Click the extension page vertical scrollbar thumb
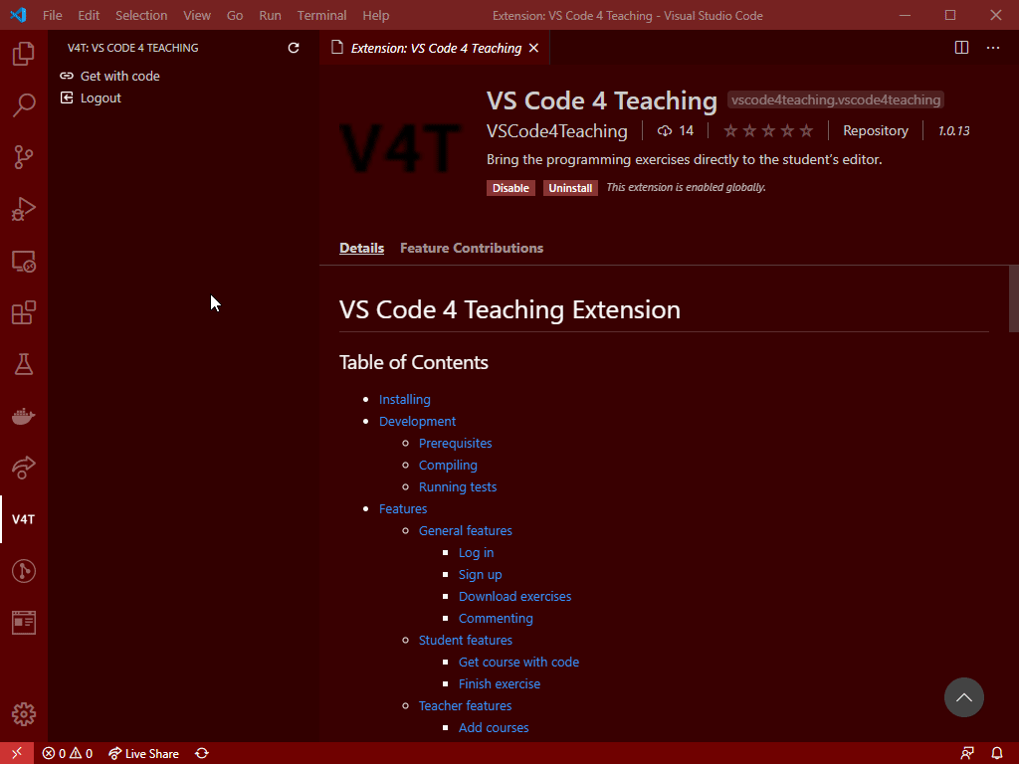 [x=1014, y=298]
